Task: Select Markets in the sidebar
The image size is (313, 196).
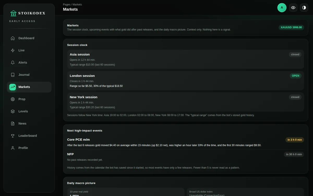Action: click(29, 87)
